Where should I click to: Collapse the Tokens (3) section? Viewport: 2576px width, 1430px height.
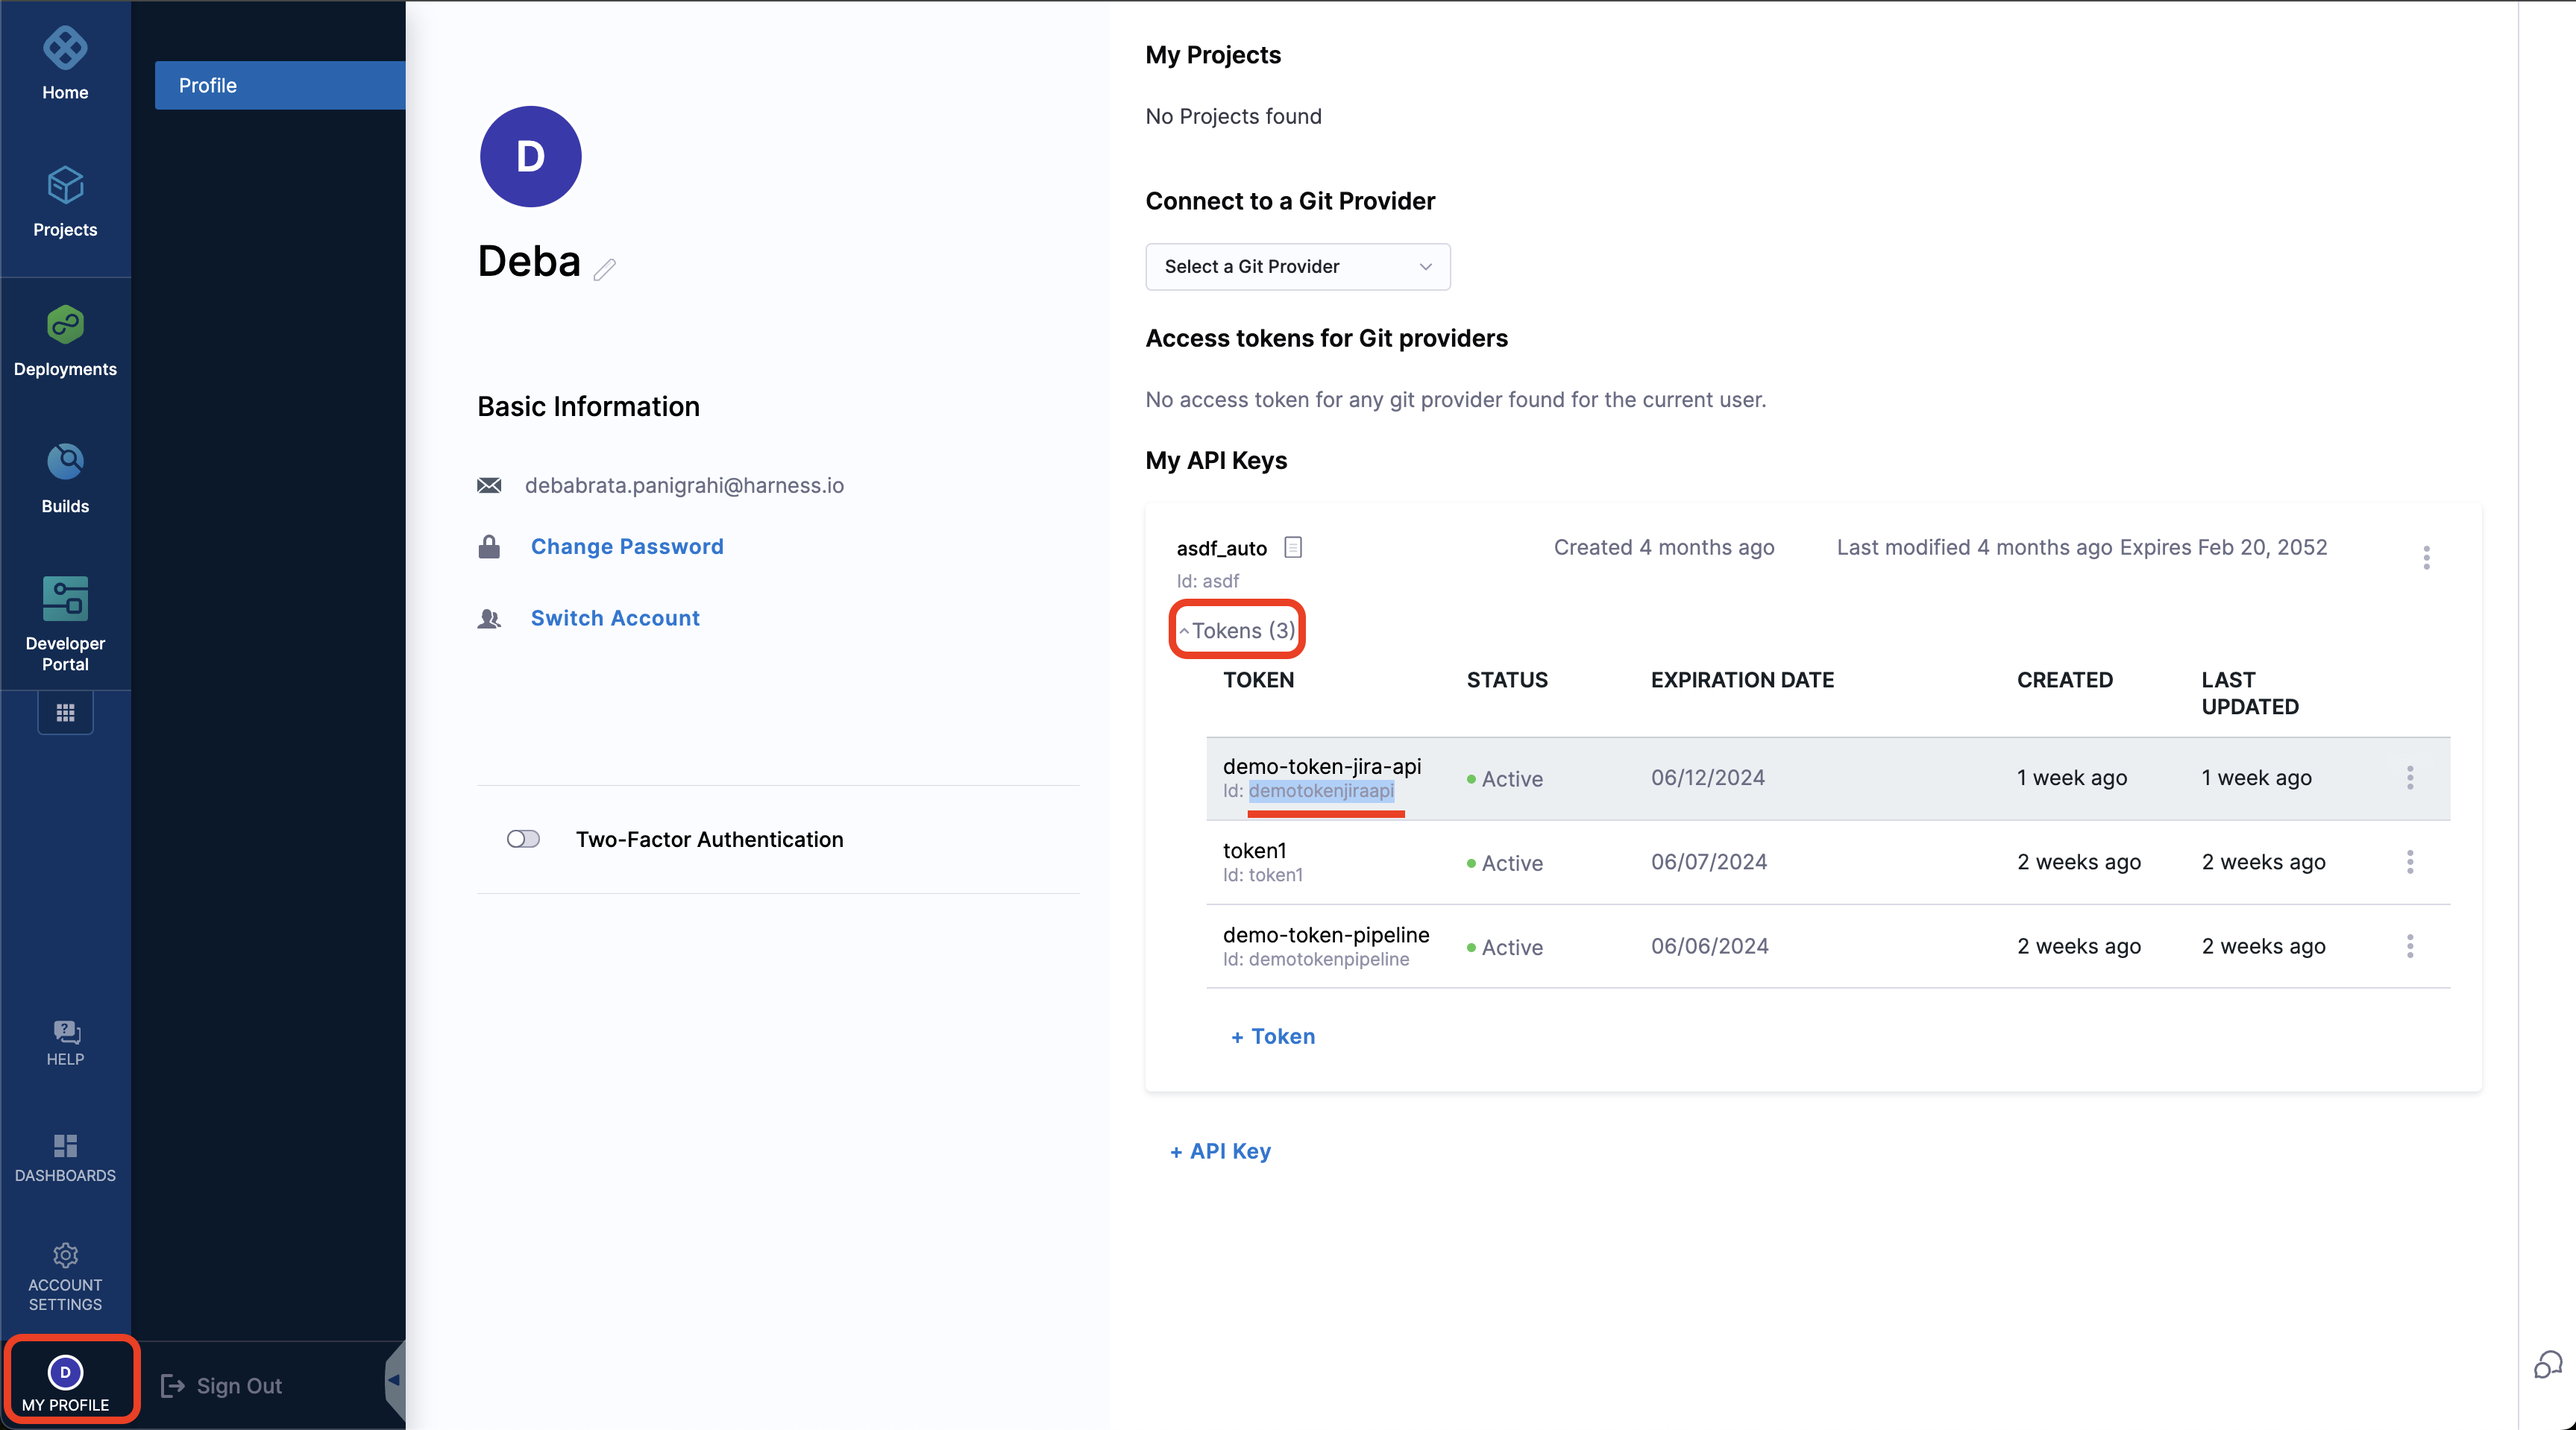pyautogui.click(x=1236, y=630)
